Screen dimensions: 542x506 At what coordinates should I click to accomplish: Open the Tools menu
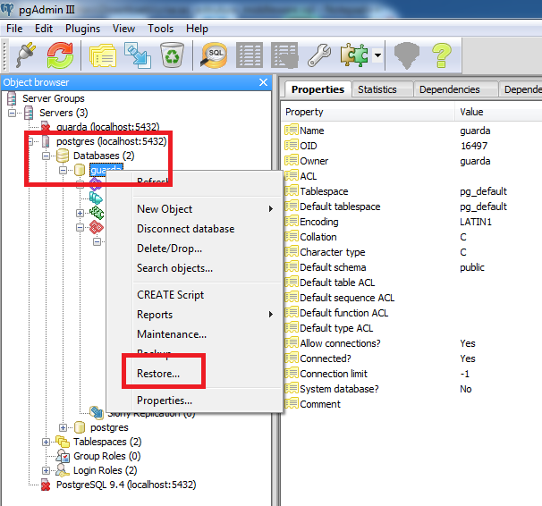(x=160, y=29)
